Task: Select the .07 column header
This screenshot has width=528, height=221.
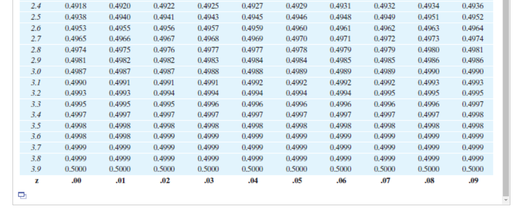Action: point(385,181)
